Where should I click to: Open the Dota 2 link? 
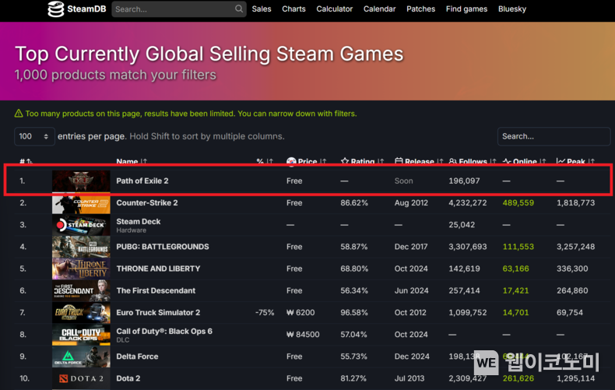[128, 378]
